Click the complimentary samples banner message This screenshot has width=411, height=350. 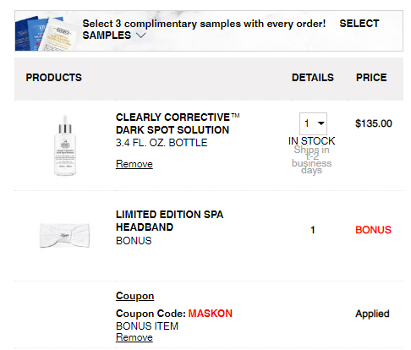pos(204,24)
